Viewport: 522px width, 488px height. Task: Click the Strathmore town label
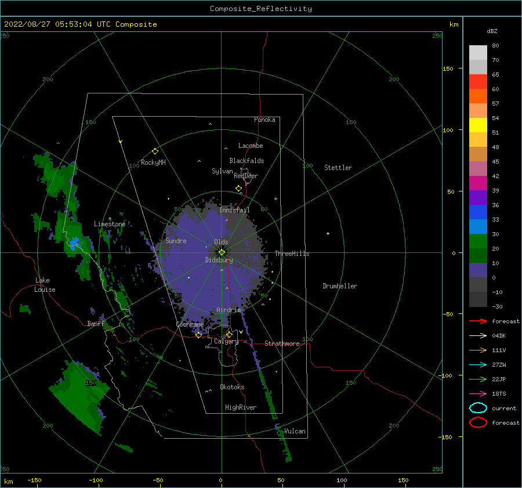pyautogui.click(x=282, y=344)
